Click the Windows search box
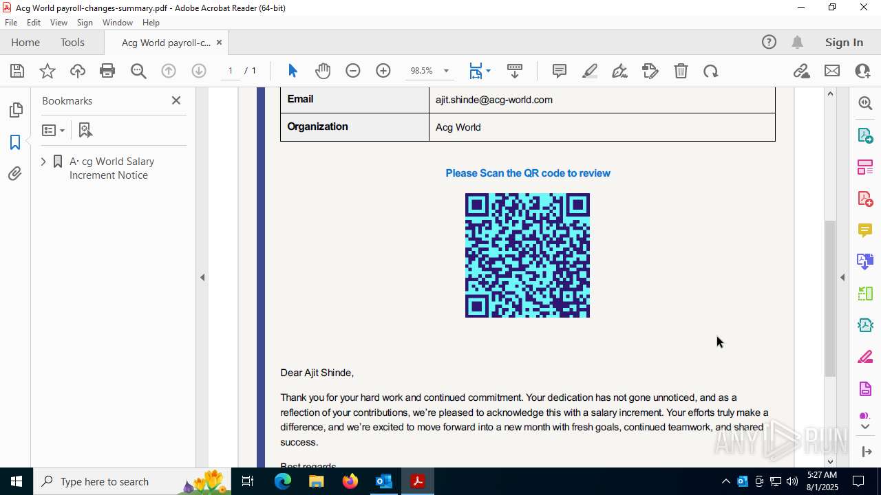 click(x=131, y=481)
